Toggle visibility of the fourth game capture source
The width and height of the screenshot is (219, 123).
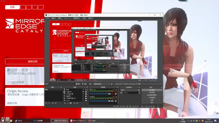83,96
